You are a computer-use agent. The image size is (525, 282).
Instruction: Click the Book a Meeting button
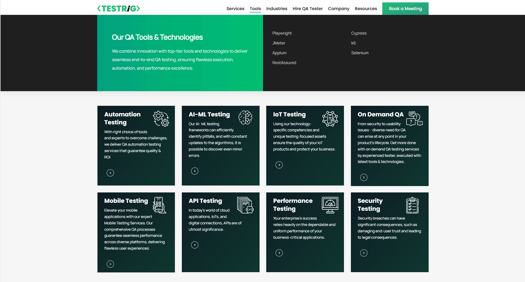point(405,9)
